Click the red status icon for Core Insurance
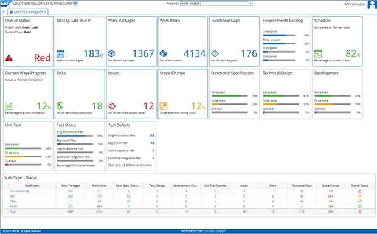This screenshot has height=234, width=377. (x=360, y=191)
